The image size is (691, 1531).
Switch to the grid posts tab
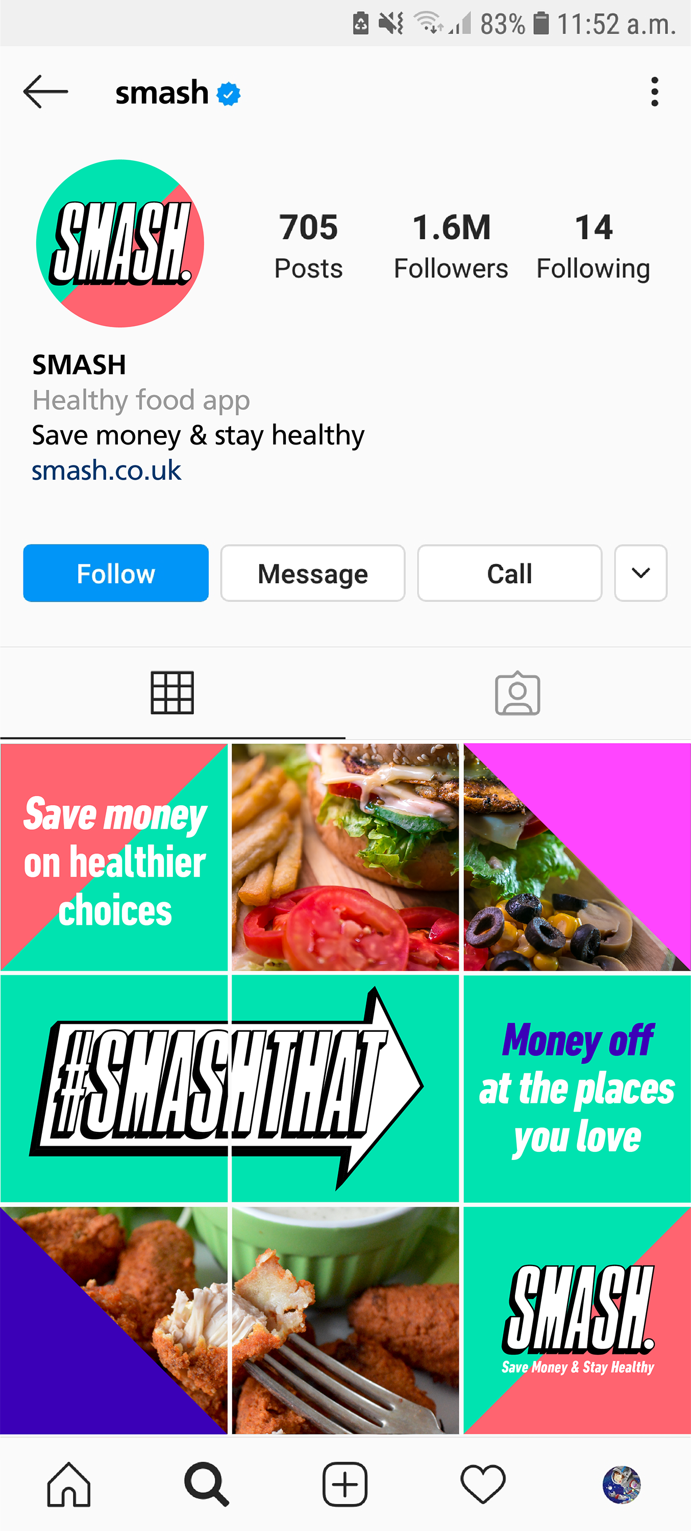click(172, 693)
